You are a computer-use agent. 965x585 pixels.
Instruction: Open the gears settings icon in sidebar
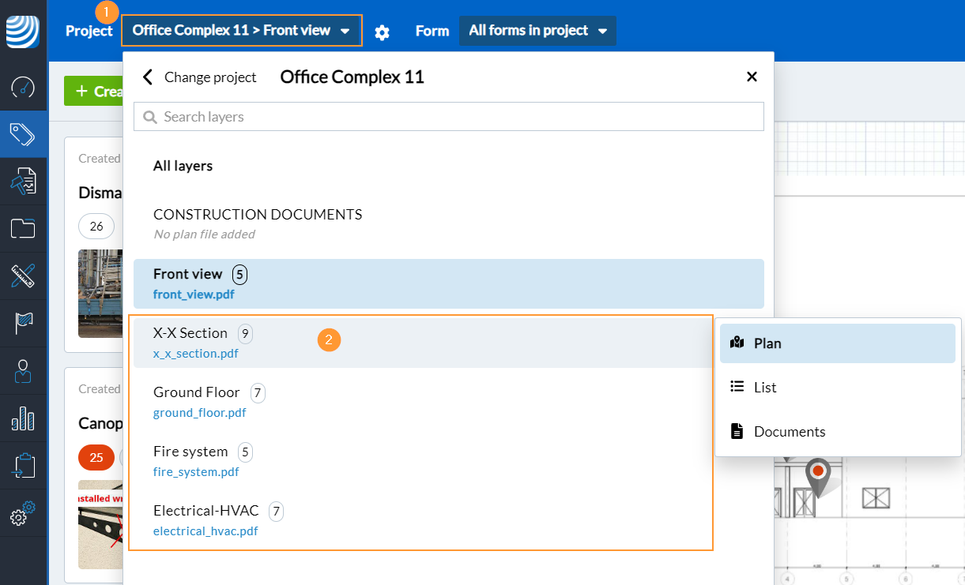click(23, 514)
